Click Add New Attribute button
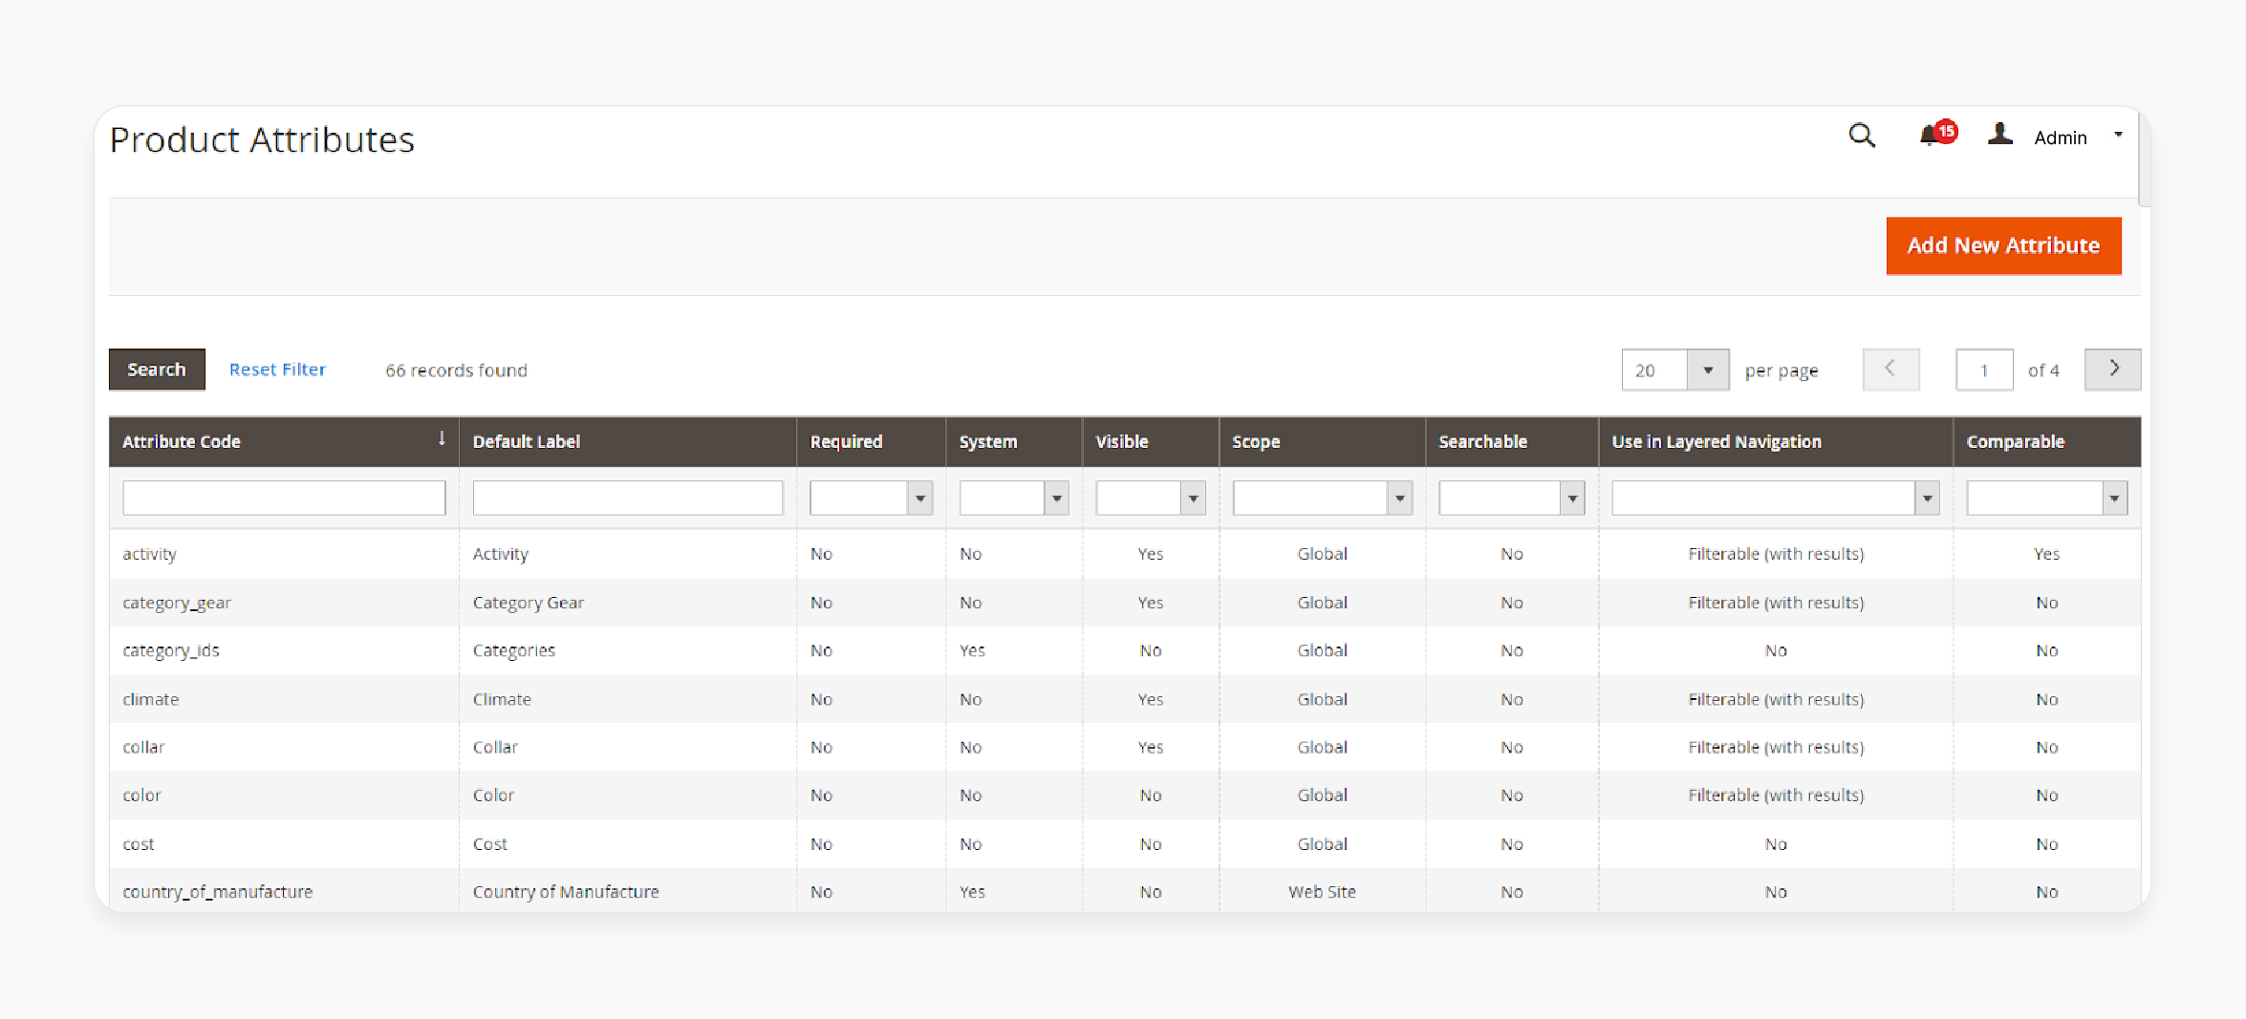The width and height of the screenshot is (2246, 1019). pyautogui.click(x=2003, y=245)
